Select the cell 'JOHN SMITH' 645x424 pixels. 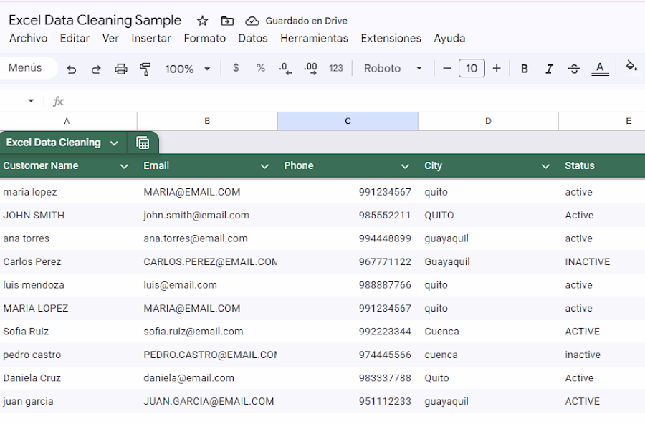click(x=68, y=215)
